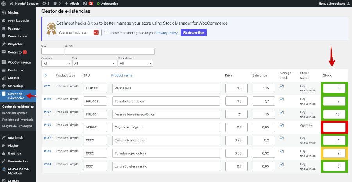
Task: Edit SKU field HOR001
Action: pos(95,88)
